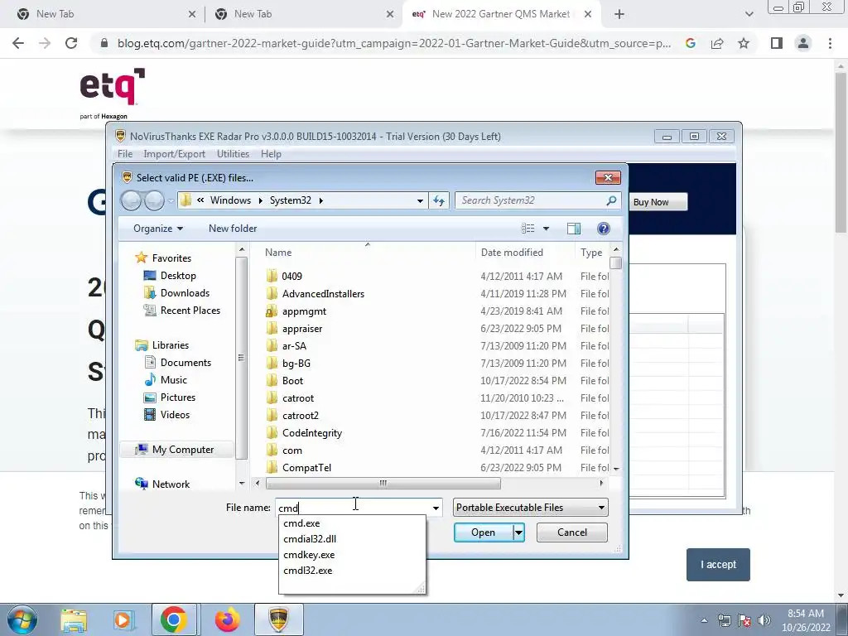Open the Chrome share page icon
Screen dimensions: 848x636
pyautogui.click(x=717, y=43)
